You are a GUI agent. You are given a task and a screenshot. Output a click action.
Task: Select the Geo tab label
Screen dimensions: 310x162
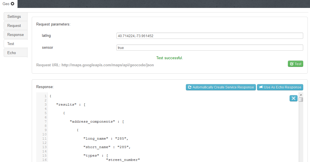coord(6,4)
